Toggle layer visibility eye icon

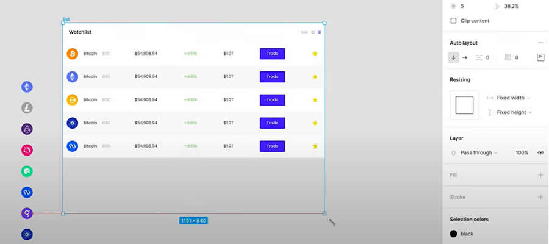pos(540,152)
